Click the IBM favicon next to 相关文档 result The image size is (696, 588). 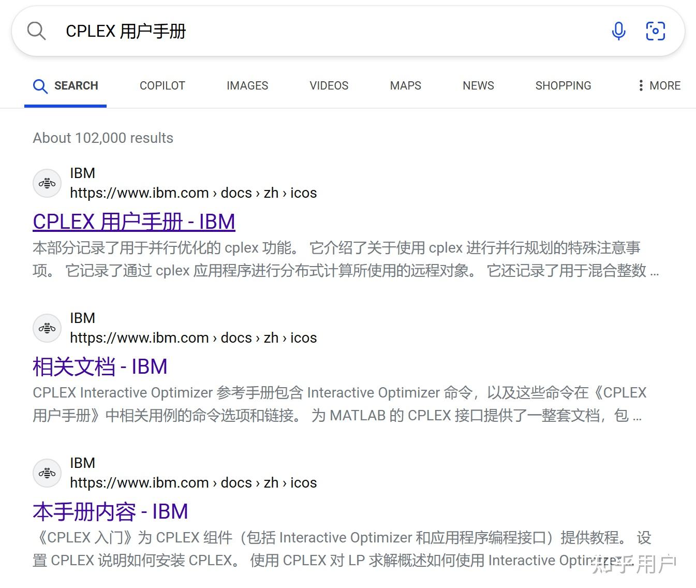tap(47, 328)
